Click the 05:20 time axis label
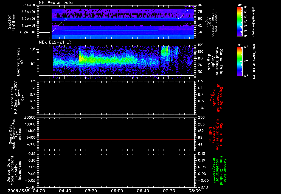 (x=91, y=191)
